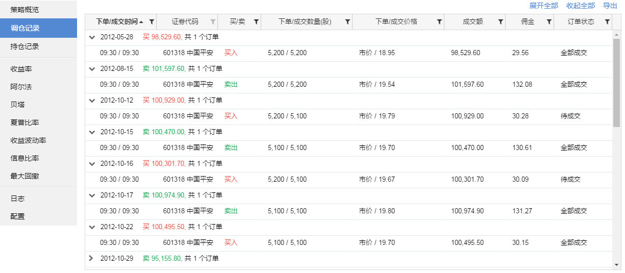625x273 pixels.
Task: Collapse the 2012-08-15 order group
Action: [92, 69]
